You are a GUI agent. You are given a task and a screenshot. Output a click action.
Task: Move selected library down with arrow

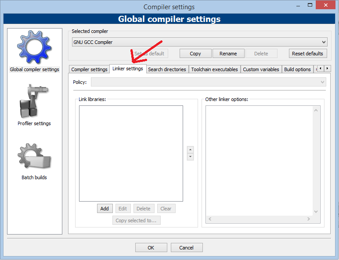190,157
